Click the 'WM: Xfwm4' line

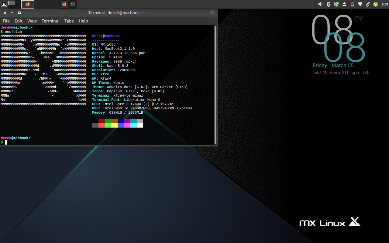(102, 78)
